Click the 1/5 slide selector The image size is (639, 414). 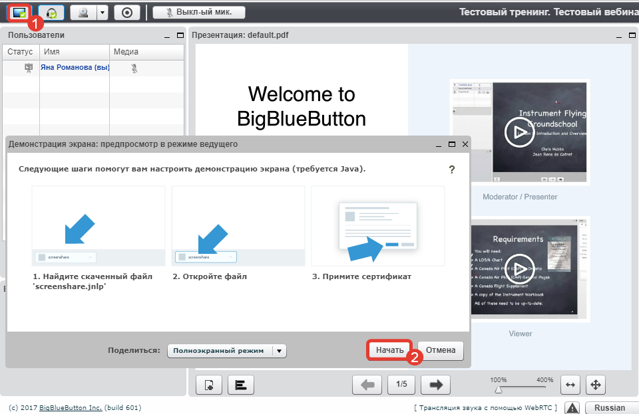pos(401,384)
